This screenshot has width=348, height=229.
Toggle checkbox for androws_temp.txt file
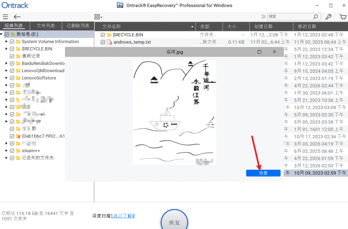(x=103, y=42)
